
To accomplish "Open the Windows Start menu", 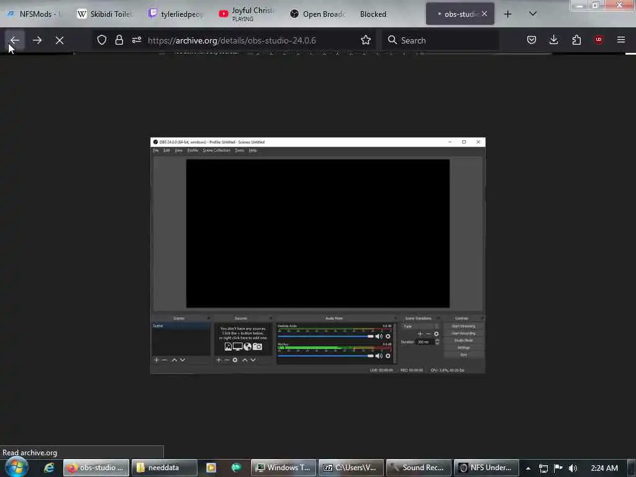I will pyautogui.click(x=16, y=467).
